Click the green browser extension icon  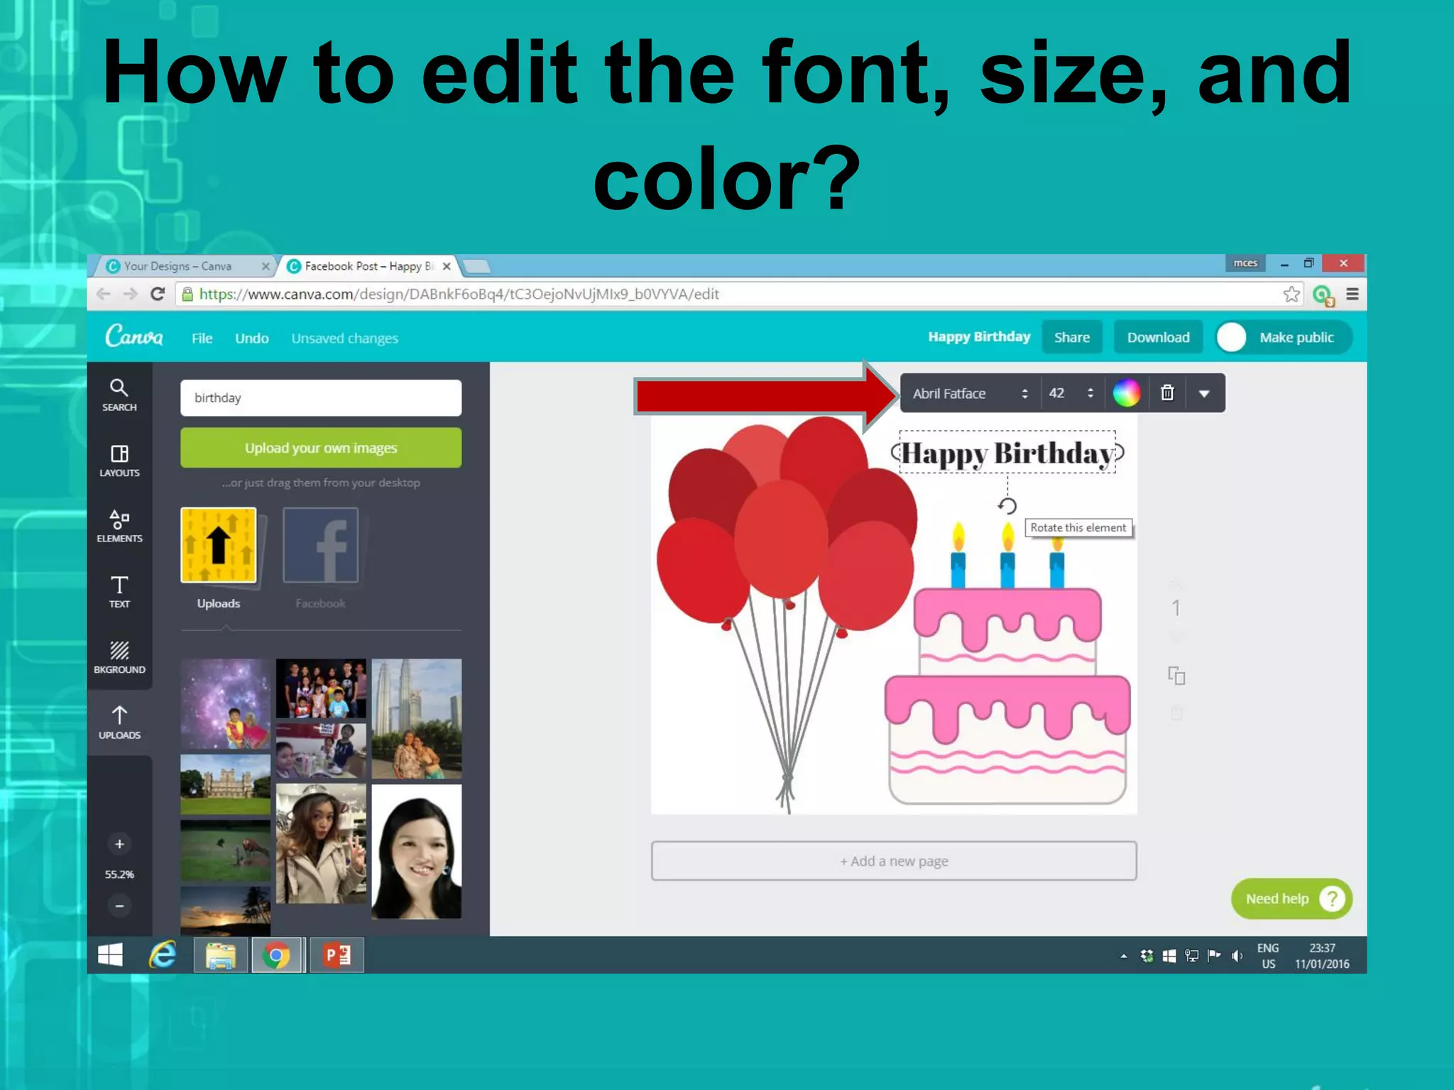pos(1323,294)
